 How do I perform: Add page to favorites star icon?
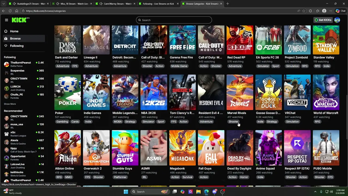(x=304, y=11)
